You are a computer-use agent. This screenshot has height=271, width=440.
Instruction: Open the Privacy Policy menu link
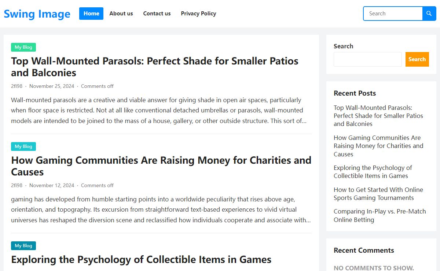[x=198, y=14]
